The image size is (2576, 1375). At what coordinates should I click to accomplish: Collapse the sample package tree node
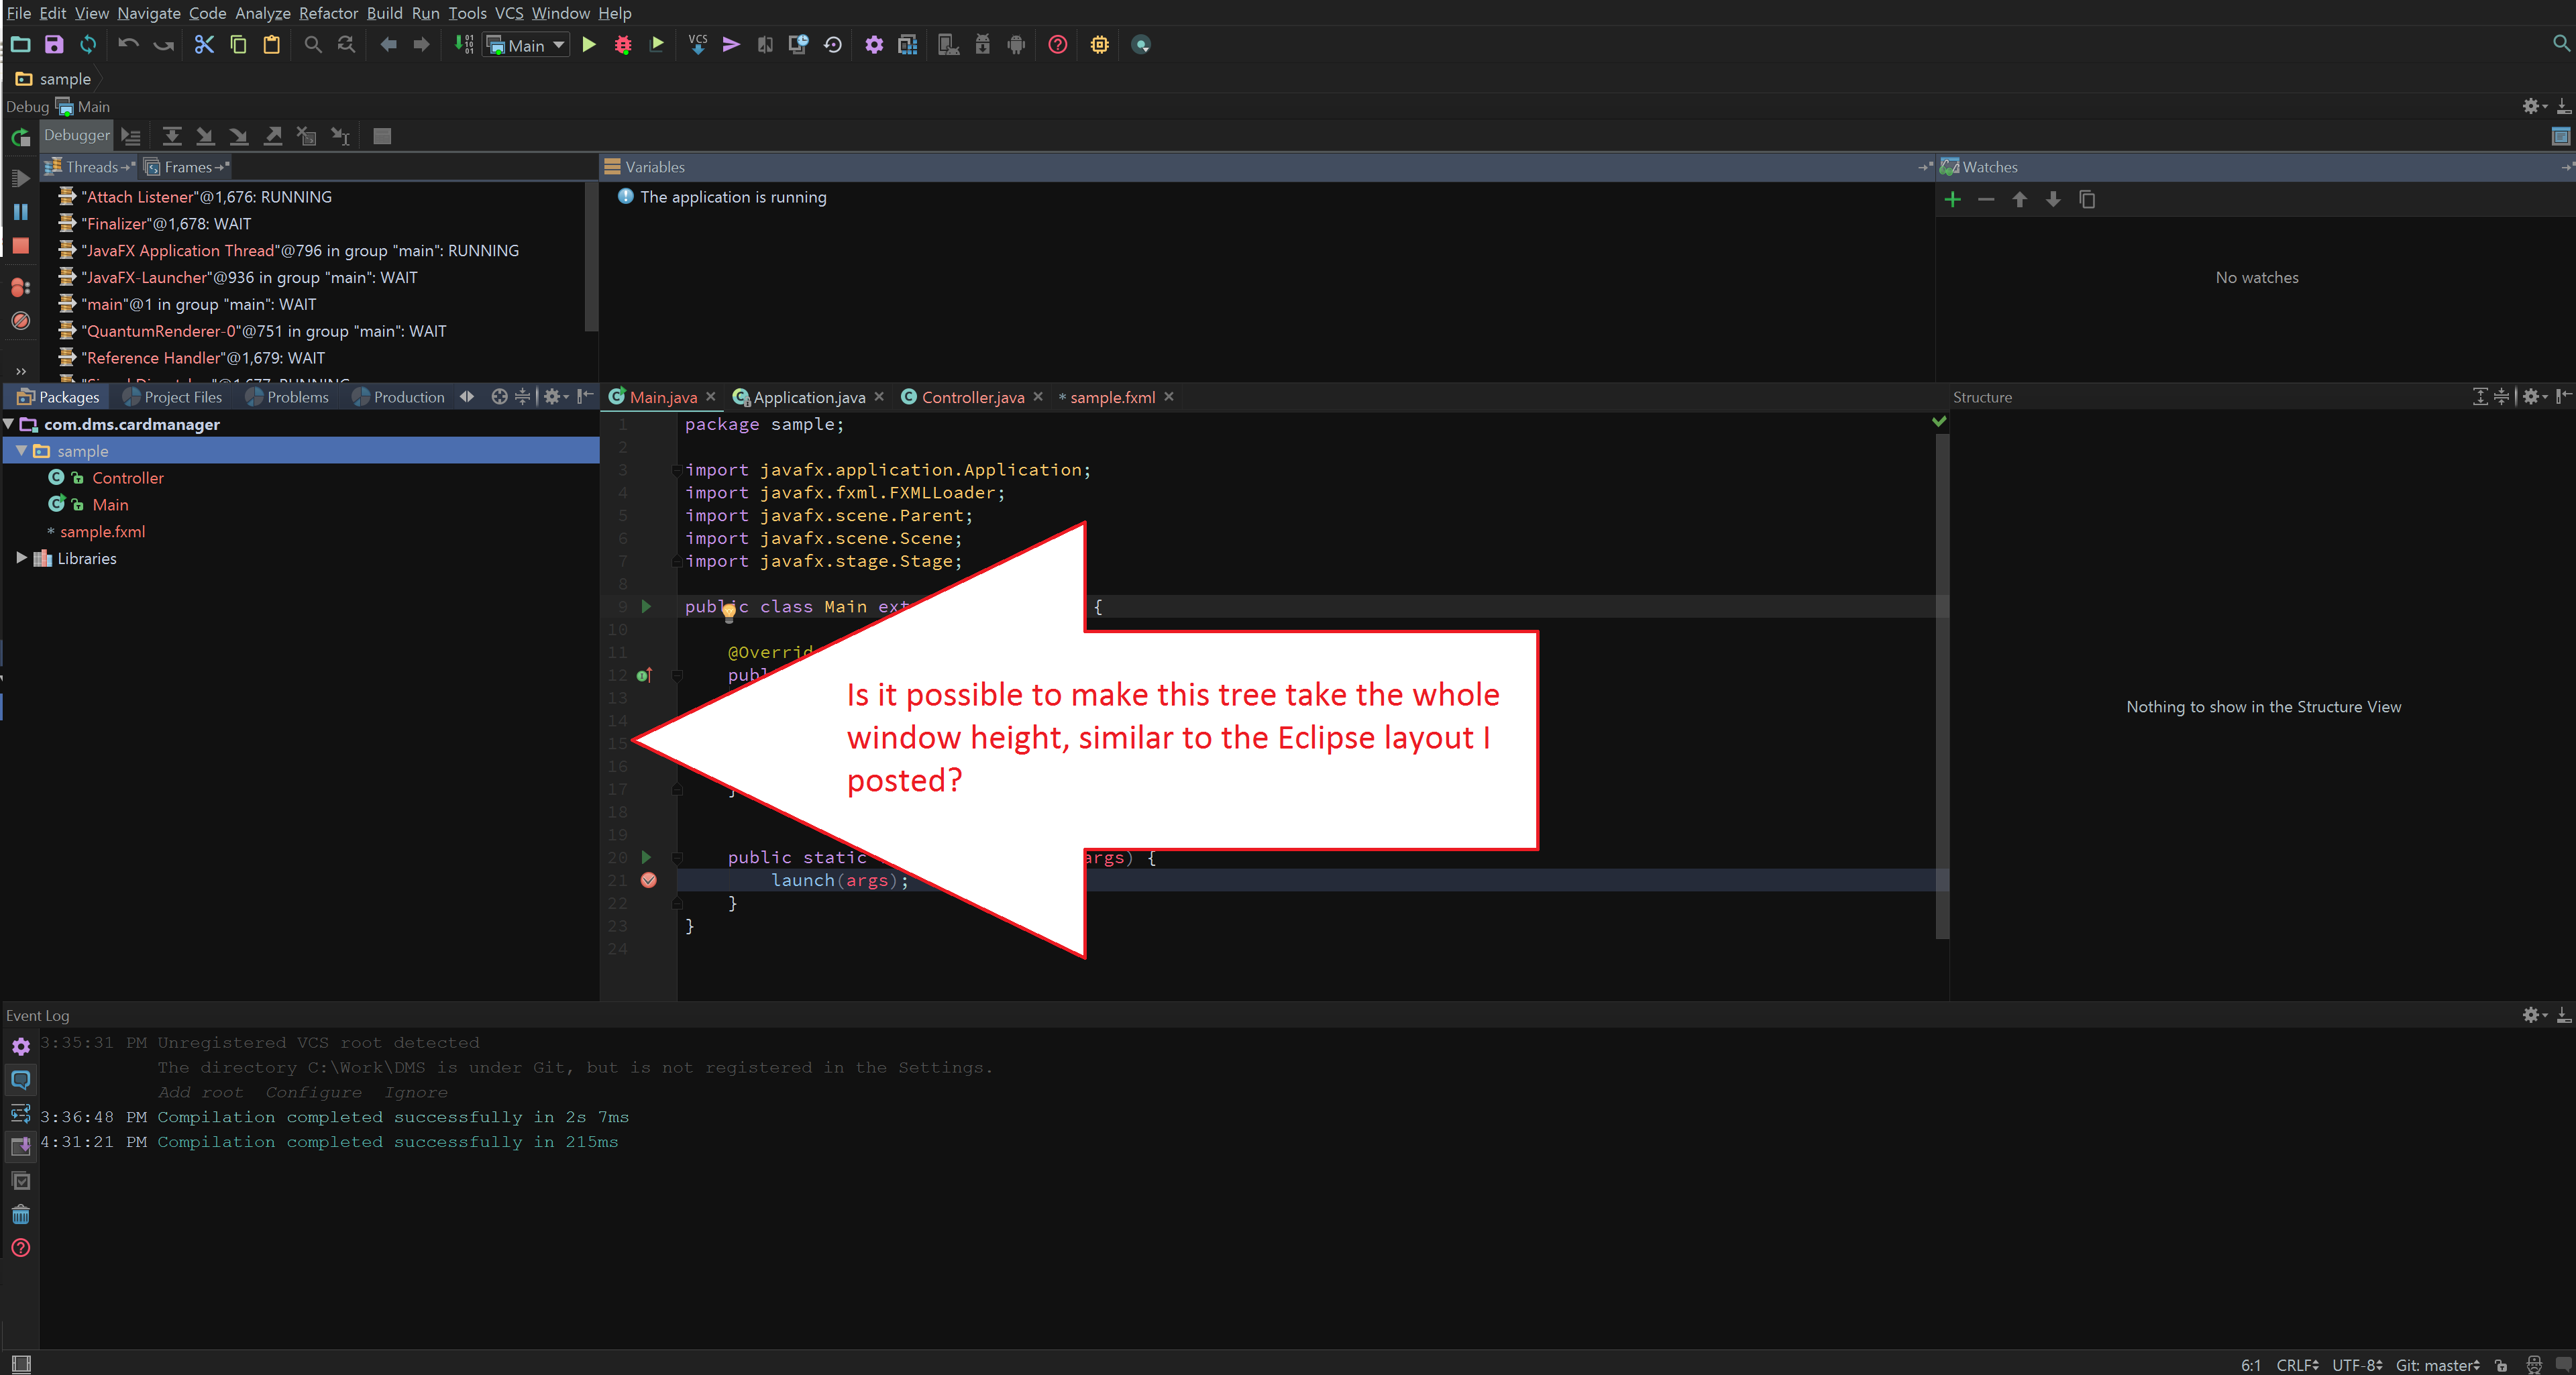(x=21, y=451)
